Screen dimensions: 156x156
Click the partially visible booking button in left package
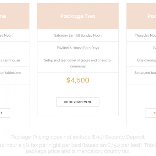[x=5, y=113]
